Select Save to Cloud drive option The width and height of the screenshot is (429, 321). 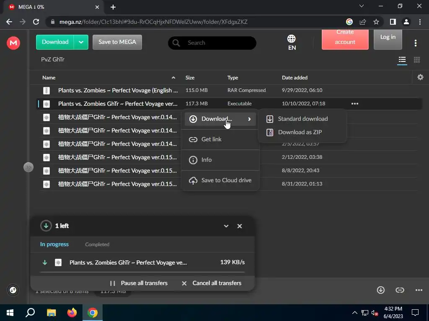point(220,180)
